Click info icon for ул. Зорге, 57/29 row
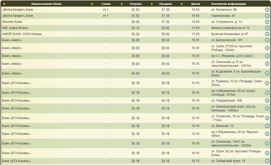 267,48
